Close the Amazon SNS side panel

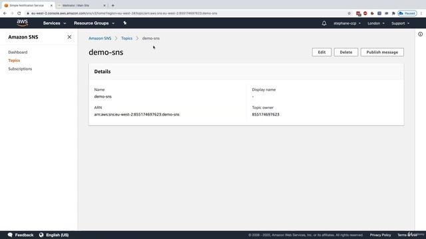(69, 37)
